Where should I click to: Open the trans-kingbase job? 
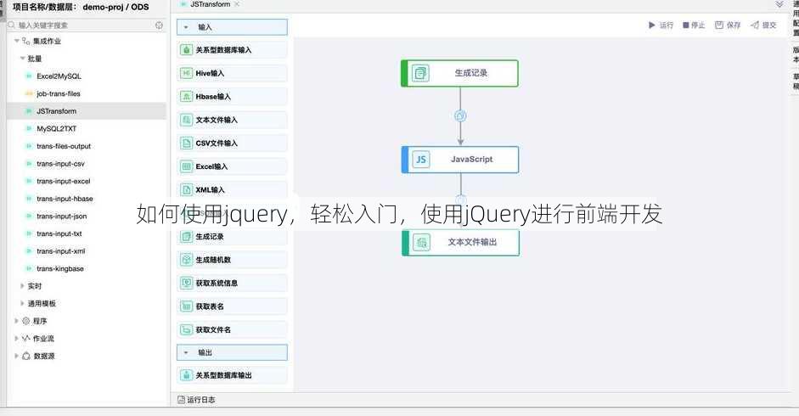click(59, 268)
